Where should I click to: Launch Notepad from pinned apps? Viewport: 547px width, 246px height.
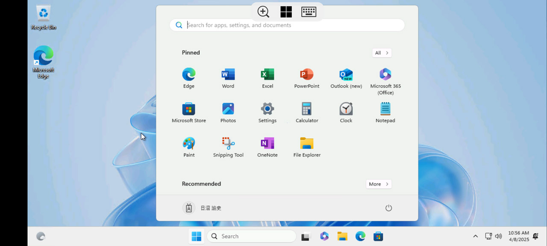pyautogui.click(x=385, y=113)
